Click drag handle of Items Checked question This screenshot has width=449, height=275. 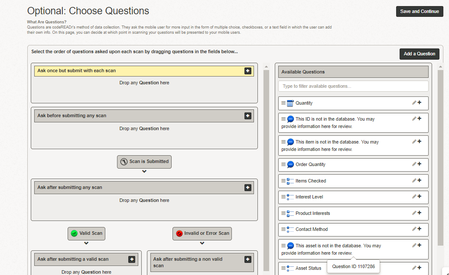point(283,181)
